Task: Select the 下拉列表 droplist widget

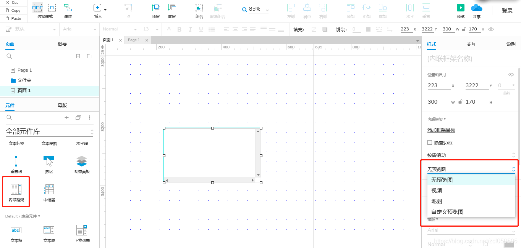Action: coord(82,234)
